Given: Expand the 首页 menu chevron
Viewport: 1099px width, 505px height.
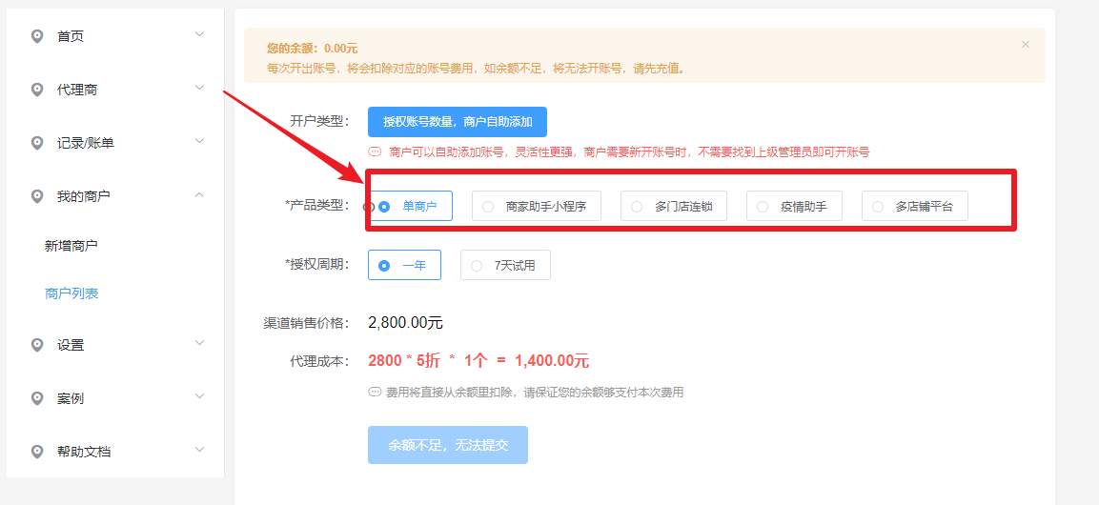Looking at the screenshot, I should (200, 34).
